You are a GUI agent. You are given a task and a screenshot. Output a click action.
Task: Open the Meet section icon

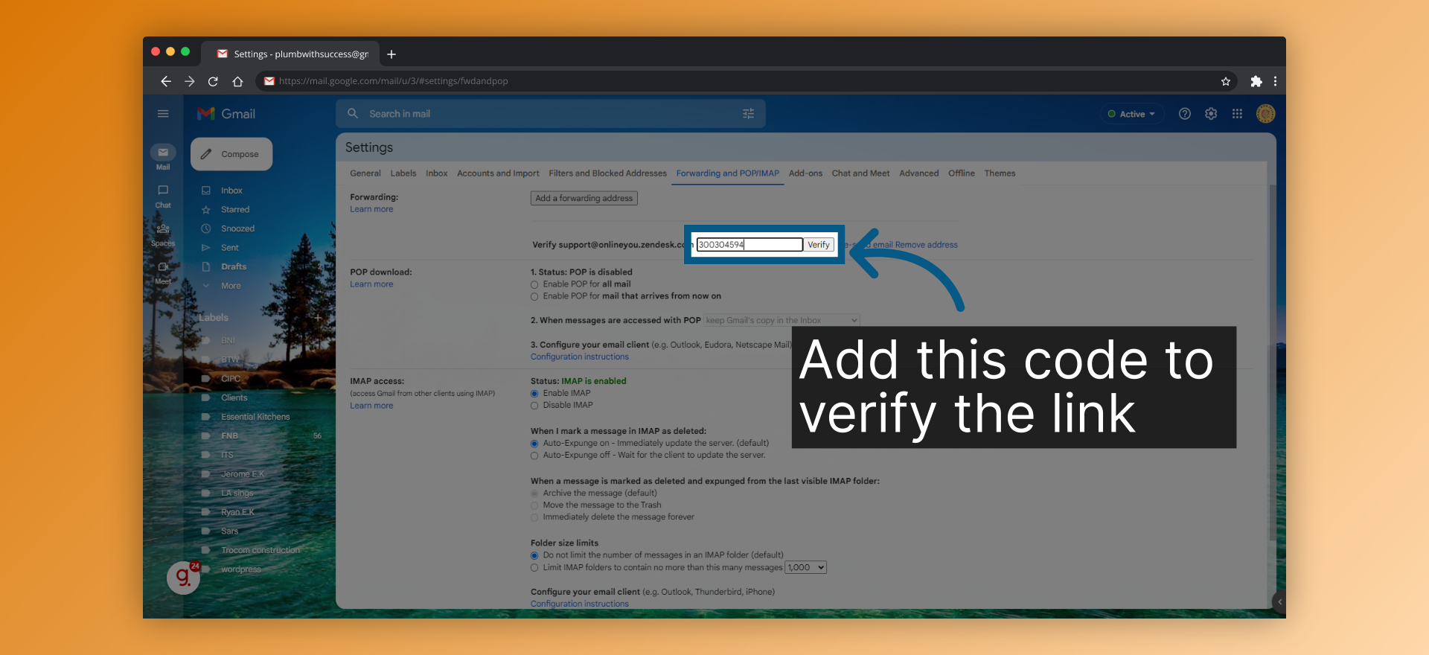tap(163, 266)
